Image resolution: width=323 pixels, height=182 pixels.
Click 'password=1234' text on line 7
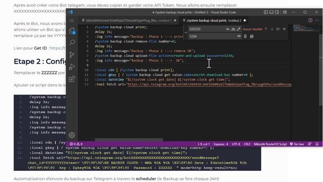(220, 56)
